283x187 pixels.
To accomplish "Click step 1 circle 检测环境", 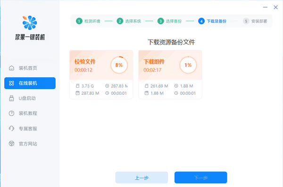I will coord(79,21).
